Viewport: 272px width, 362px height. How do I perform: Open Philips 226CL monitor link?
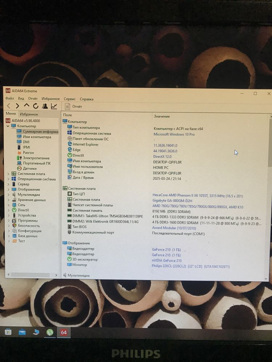coord(191,266)
